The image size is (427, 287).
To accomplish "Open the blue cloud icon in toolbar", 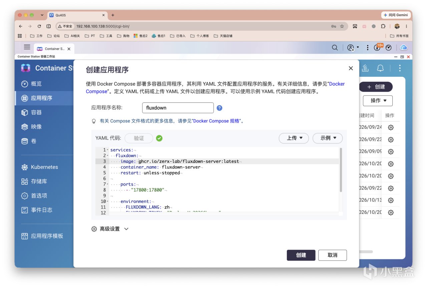I will tap(403, 48).
